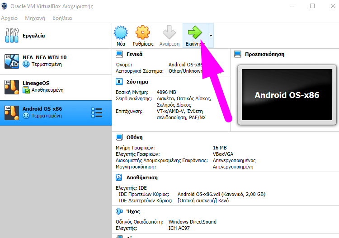This screenshot has height=238, width=339.
Task: Open the Γενικά section heading
Action: point(135,54)
